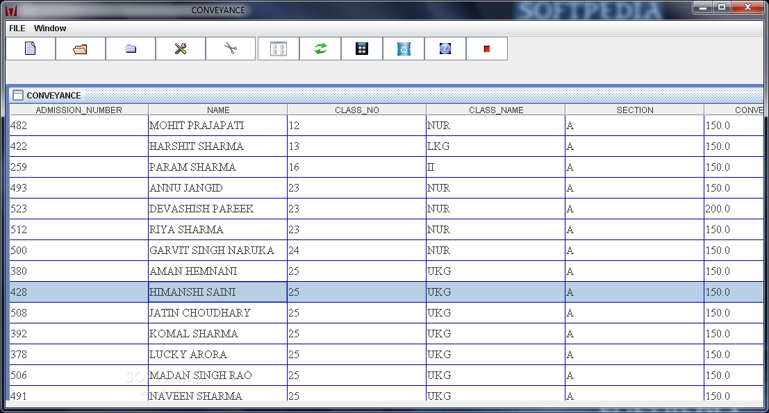The height and width of the screenshot is (413, 769).
Task: Select admission number 508 cell
Action: point(79,312)
